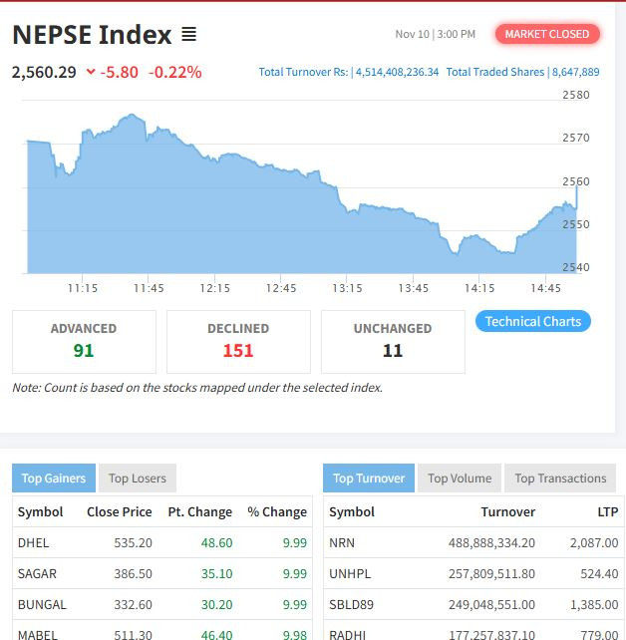Click the Declined count card
The height and width of the screenshot is (640, 626).
click(x=238, y=341)
